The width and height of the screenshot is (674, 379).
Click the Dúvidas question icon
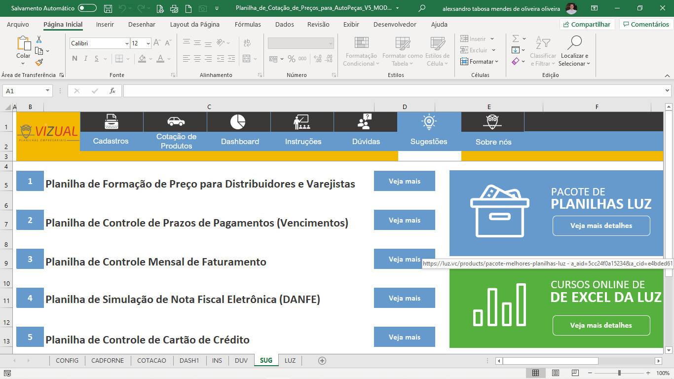(365, 121)
